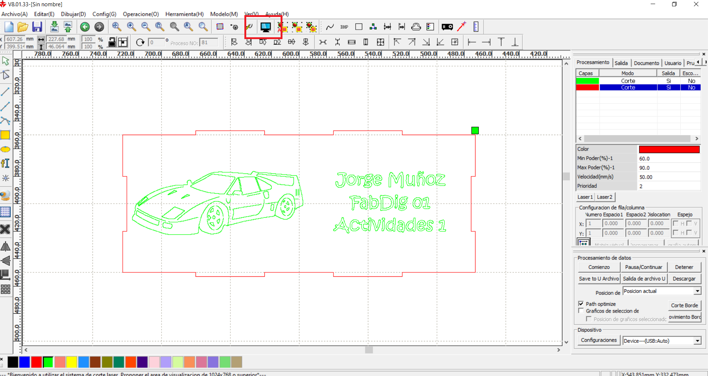This screenshot has height=376, width=708.
Task: Select the rectangle draw tool
Action: click(6, 135)
